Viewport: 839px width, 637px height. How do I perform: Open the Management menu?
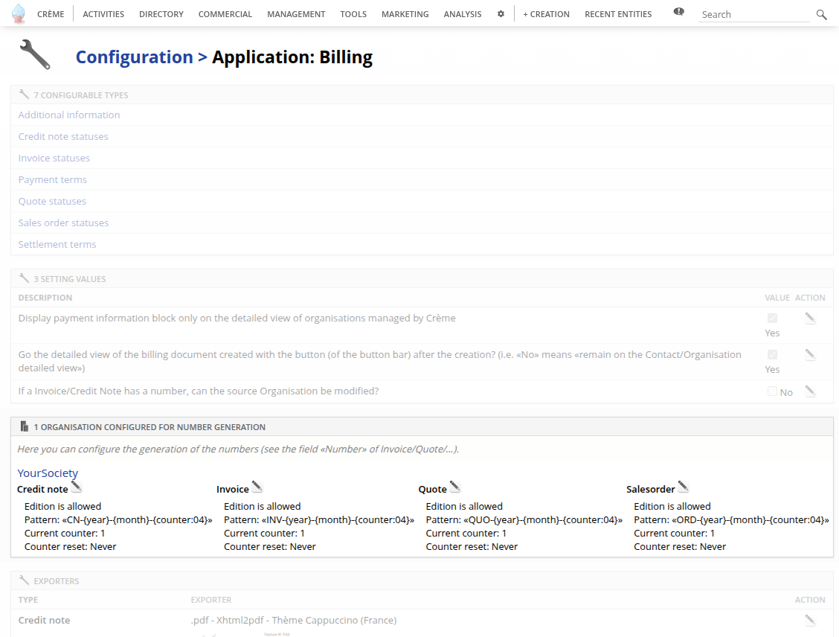click(296, 14)
